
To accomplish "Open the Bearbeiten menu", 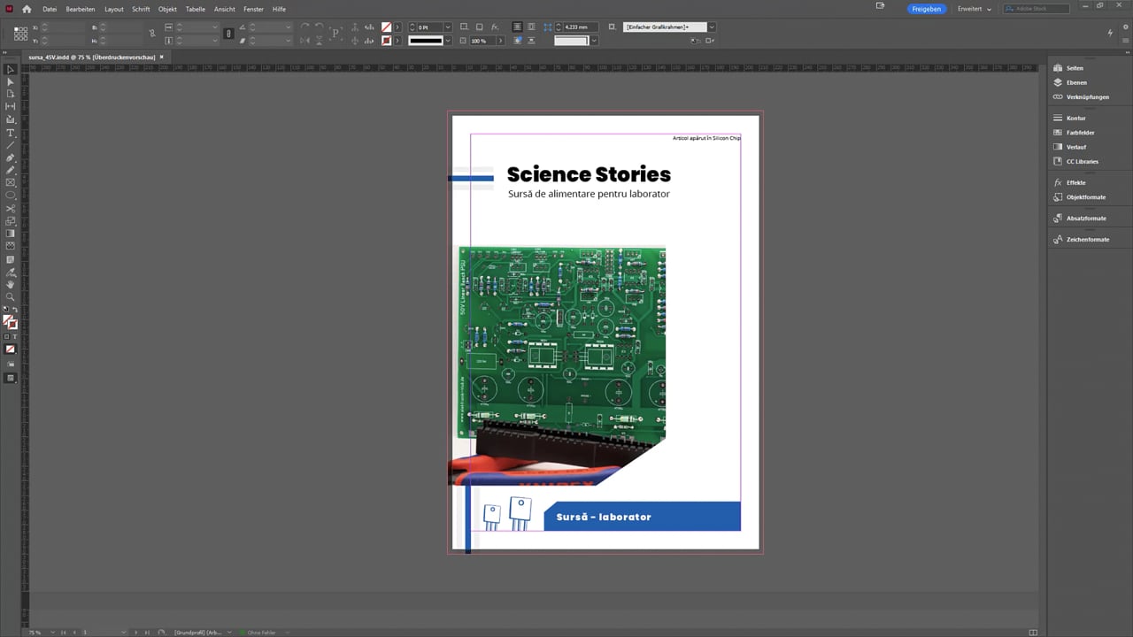I will [81, 9].
